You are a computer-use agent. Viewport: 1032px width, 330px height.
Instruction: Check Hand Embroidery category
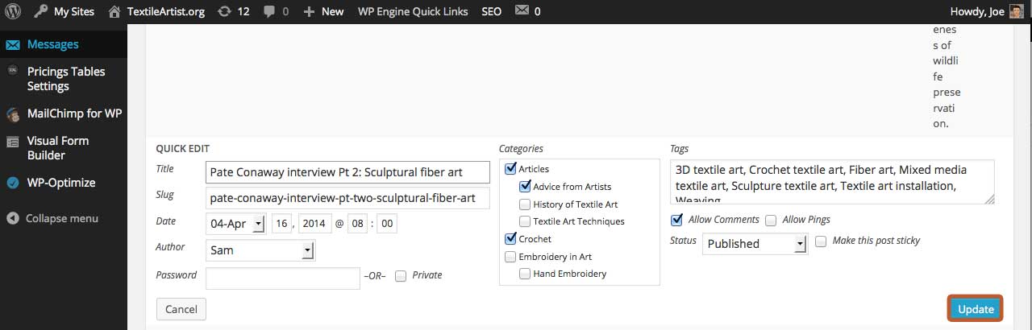[x=525, y=274]
